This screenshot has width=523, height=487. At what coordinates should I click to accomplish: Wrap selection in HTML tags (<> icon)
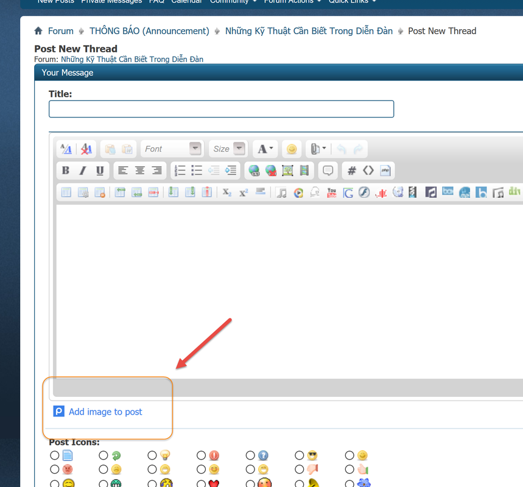click(368, 170)
